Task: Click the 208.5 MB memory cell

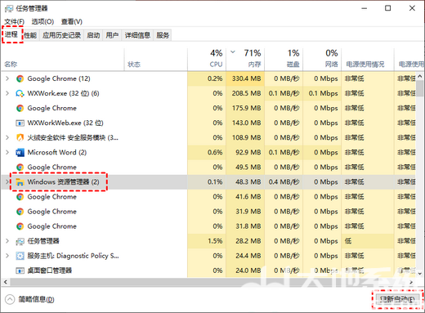Action: coord(246,93)
